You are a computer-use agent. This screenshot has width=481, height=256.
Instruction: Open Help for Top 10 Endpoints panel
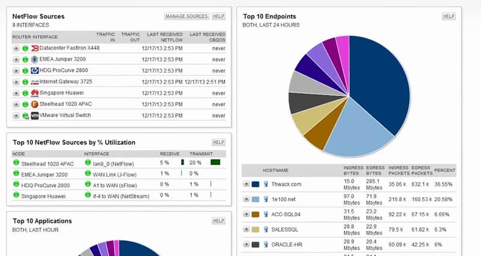pyautogui.click(x=449, y=16)
